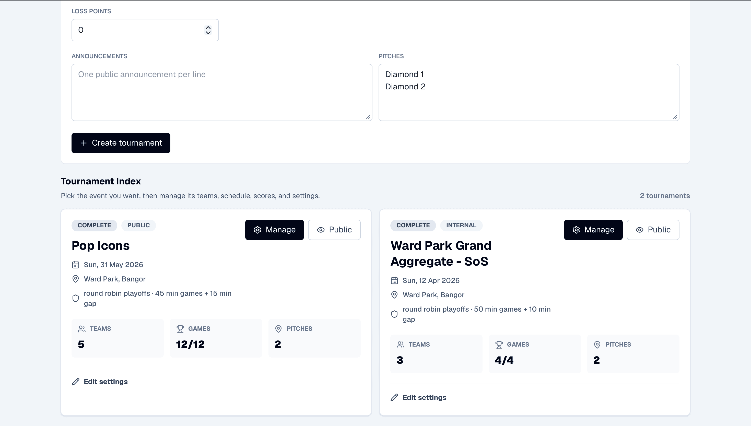Click the teams count 3 in Ward Park
751x426 pixels.
pyautogui.click(x=400, y=360)
